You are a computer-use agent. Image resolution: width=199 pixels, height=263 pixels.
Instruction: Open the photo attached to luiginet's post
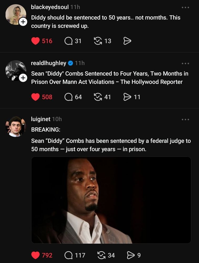coord(111,200)
